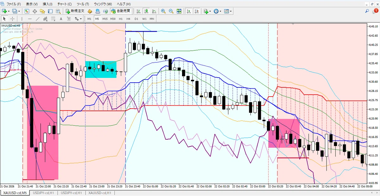Select the equidistant channel tool
Screen dimensions: 380x196
tap(45, 19)
